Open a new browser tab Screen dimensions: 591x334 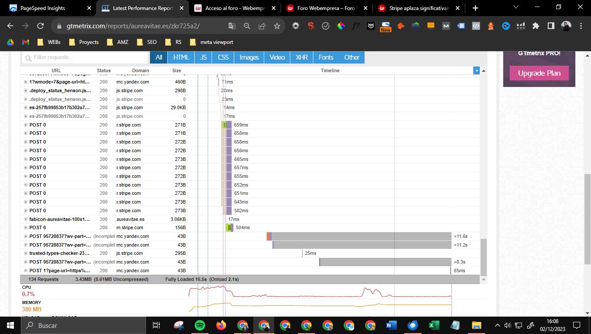(475, 8)
